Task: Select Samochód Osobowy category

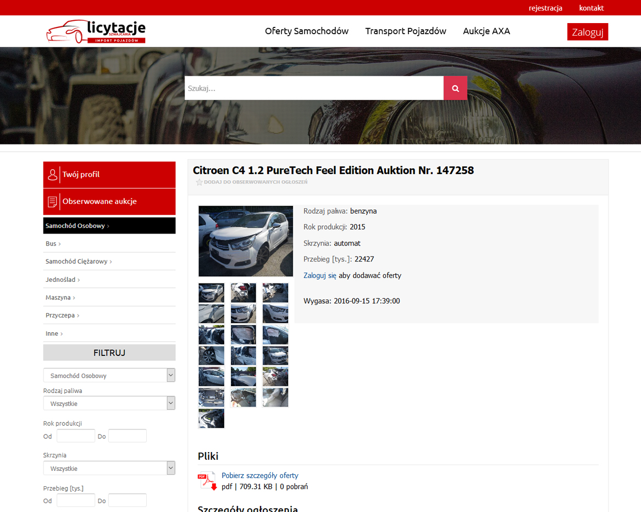Action: [x=109, y=226]
